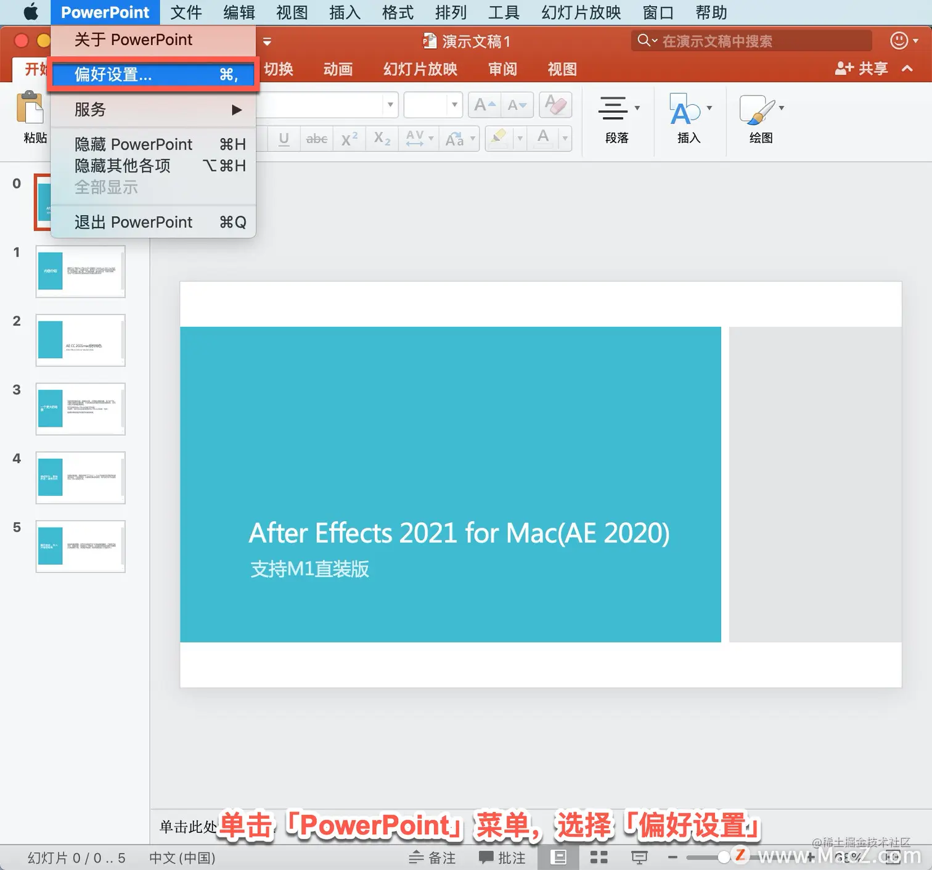
Task: Open the Drawing (绘图) tool
Action: point(761,120)
